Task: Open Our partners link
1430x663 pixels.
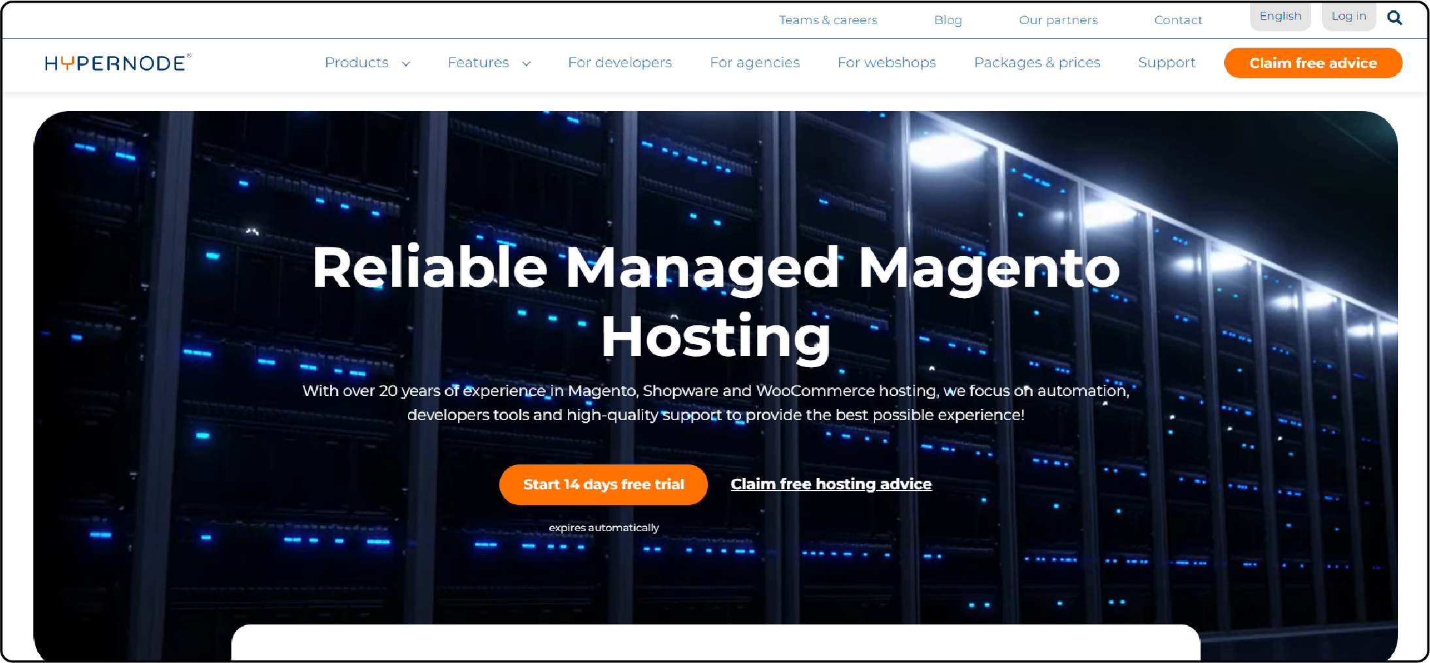Action: pos(1058,20)
